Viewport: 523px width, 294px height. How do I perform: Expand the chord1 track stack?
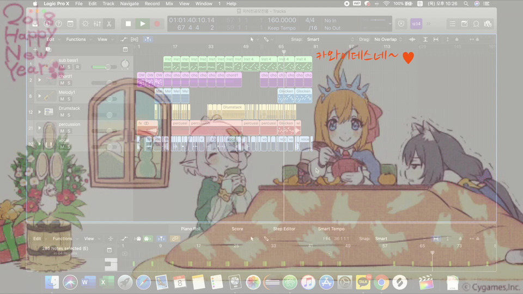tap(40, 80)
